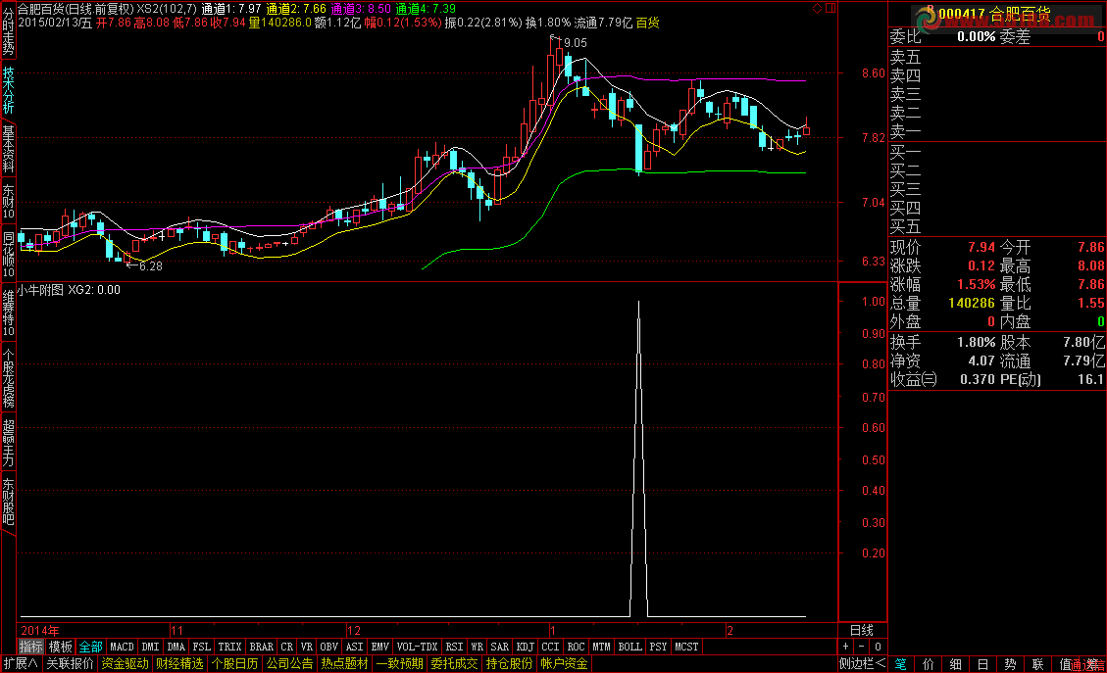Image resolution: width=1107 pixels, height=673 pixels.
Task: Select the 模板 tab
Action: pyautogui.click(x=61, y=647)
